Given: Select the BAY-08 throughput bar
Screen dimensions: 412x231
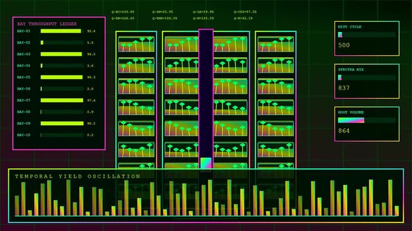Looking at the screenshot, I should pyautogui.click(x=62, y=112).
